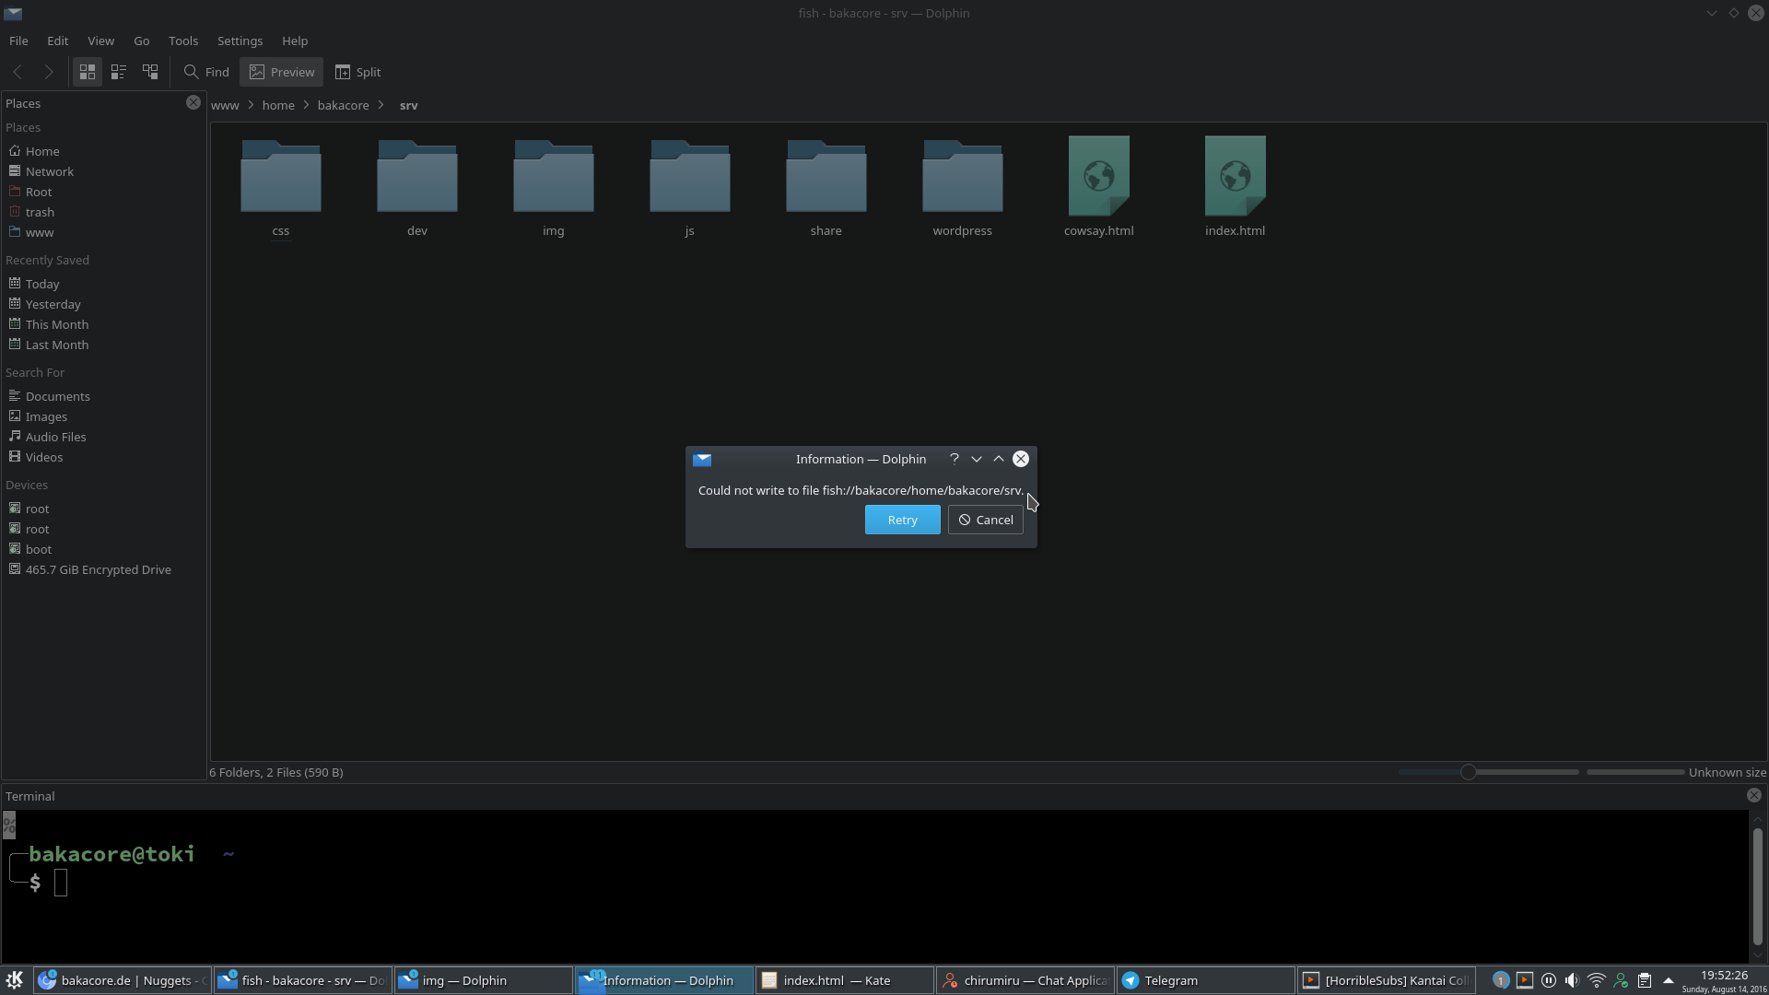Open volume control in tray
The image size is (1769, 995).
(1572, 980)
